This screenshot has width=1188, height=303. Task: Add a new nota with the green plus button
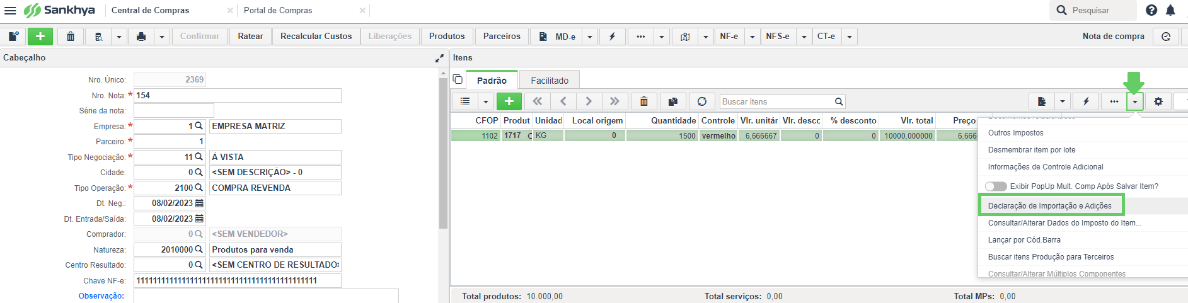tap(40, 37)
